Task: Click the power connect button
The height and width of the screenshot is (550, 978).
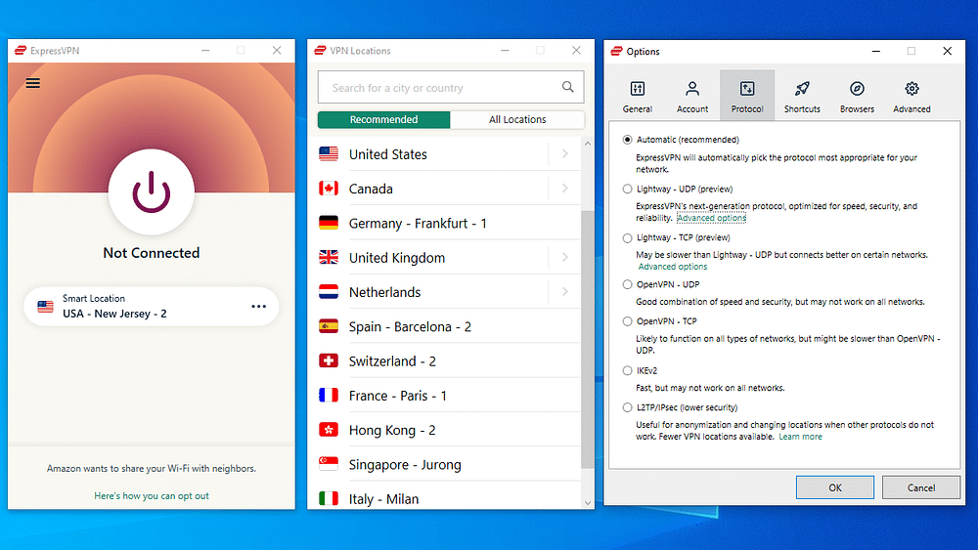Action: click(151, 191)
